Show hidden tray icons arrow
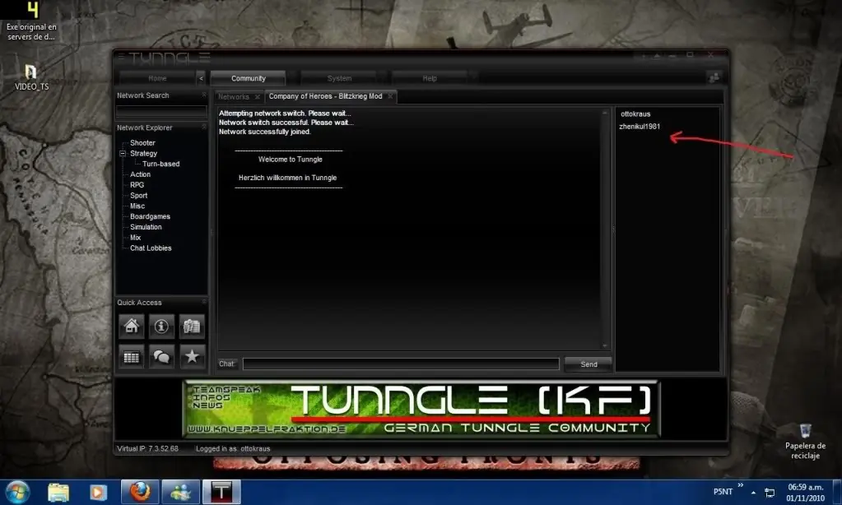The image size is (842, 505). [753, 492]
